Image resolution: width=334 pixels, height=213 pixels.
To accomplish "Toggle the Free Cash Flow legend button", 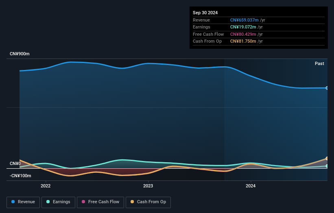I will (100, 202).
